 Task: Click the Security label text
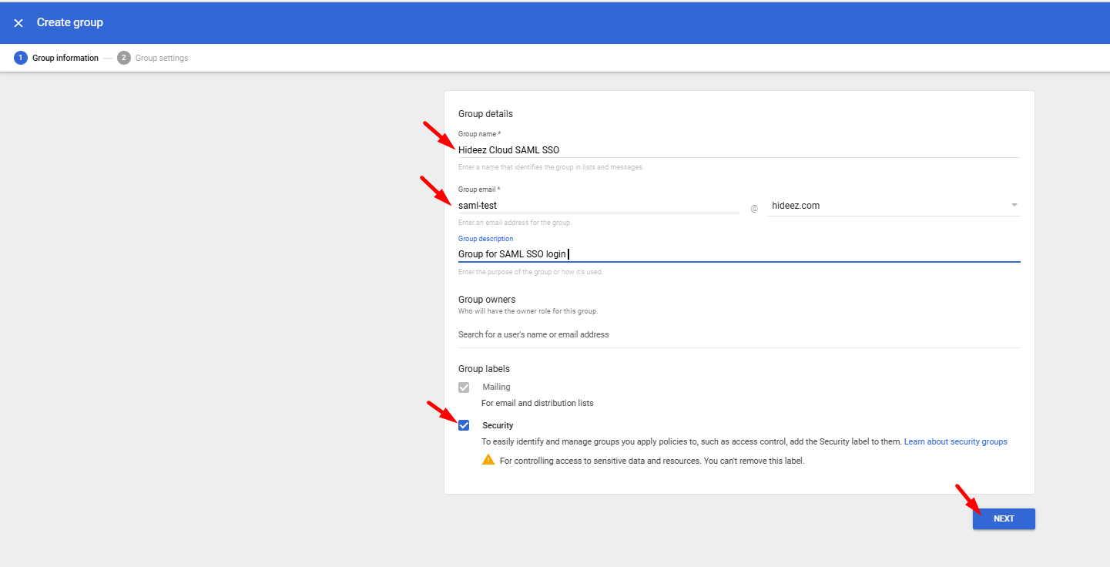click(498, 425)
